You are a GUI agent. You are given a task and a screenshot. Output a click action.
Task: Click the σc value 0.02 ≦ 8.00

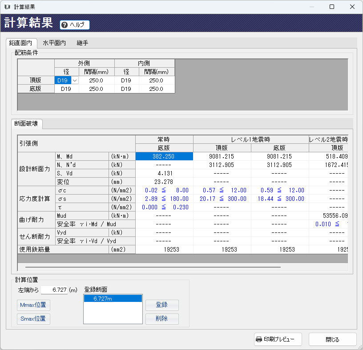[x=164, y=190]
